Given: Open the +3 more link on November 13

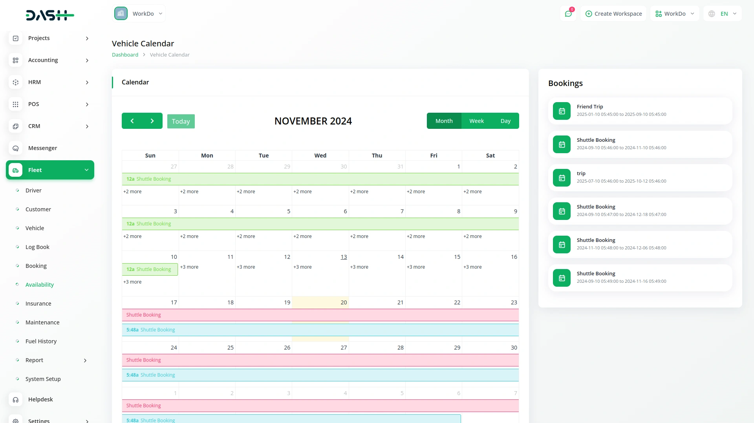Looking at the screenshot, I should [302, 267].
